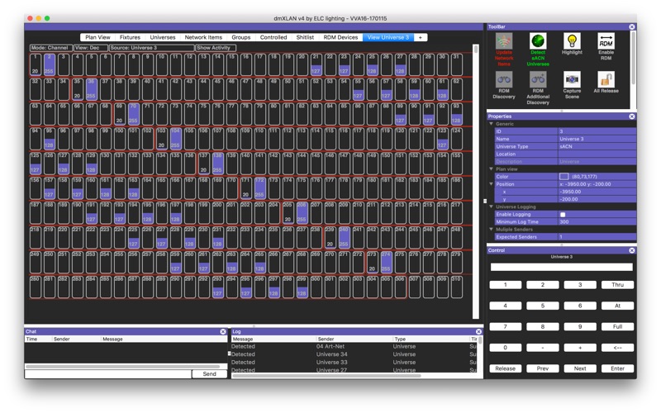The image size is (661, 413).
Task: Launch RDM Additional Discovery
Action: click(x=538, y=80)
